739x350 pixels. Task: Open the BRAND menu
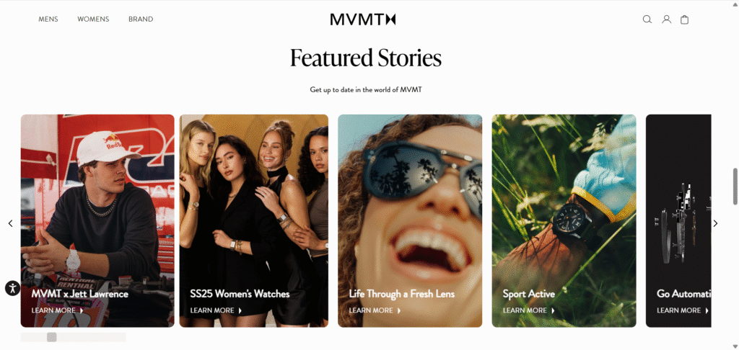point(141,19)
